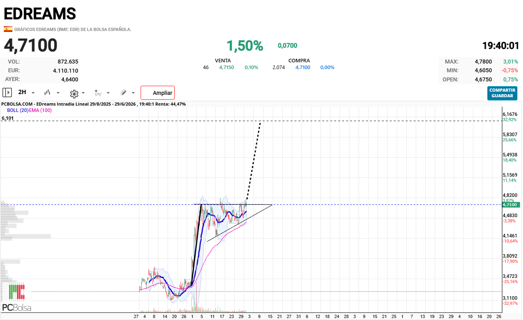This screenshot has width=523, height=320.
Task: Click the MAX value 4,7800
Action: click(x=483, y=62)
